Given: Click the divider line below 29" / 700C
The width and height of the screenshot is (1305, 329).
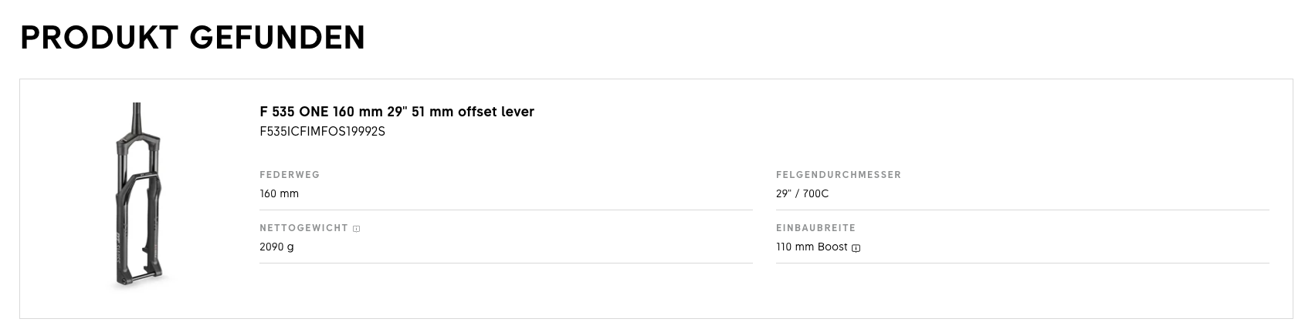Looking at the screenshot, I should 1022,210.
